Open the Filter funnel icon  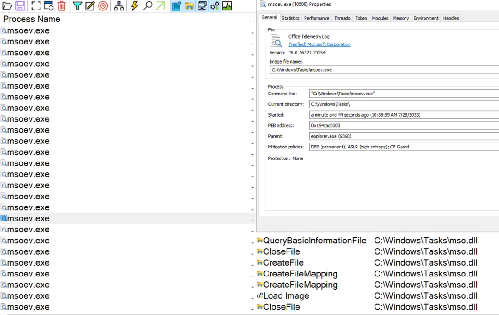(78, 6)
